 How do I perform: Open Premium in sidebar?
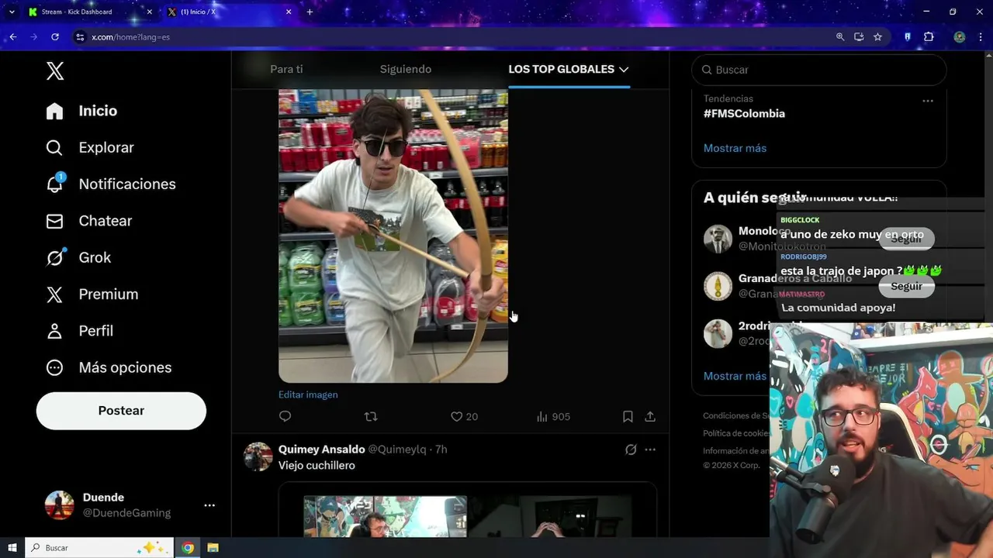point(92,294)
